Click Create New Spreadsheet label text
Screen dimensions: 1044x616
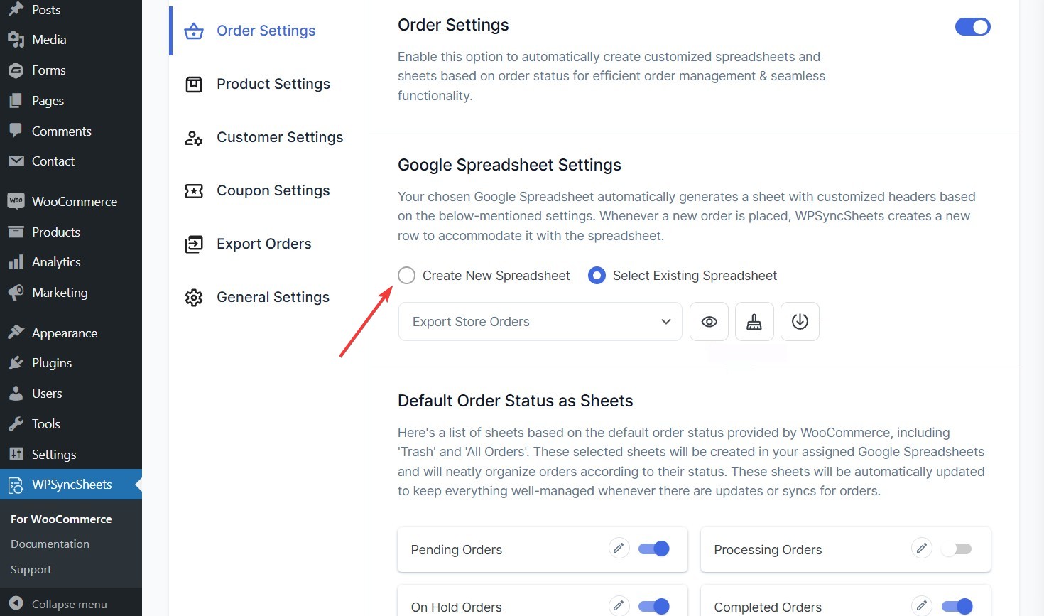(496, 276)
